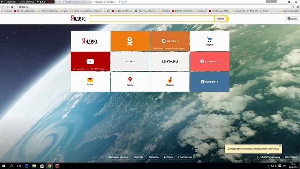Open the Yandex tile in visual bookmarks
This screenshot has height=169, width=300.
(x=90, y=41)
